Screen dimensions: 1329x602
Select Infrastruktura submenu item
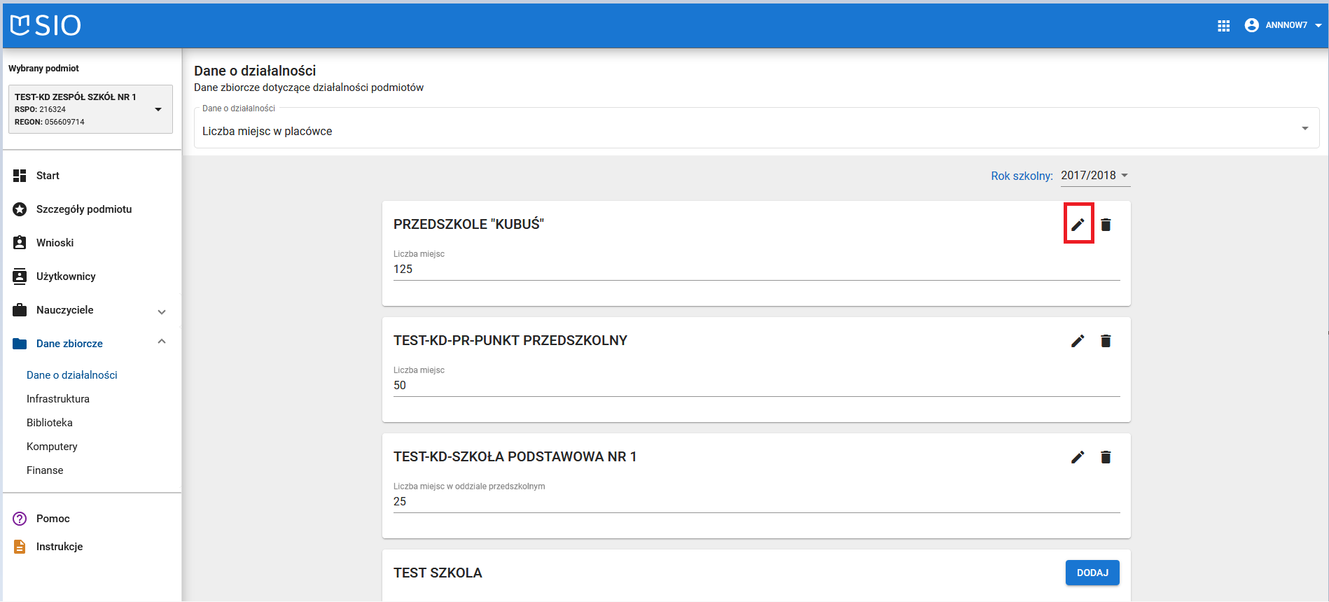pyautogui.click(x=58, y=399)
